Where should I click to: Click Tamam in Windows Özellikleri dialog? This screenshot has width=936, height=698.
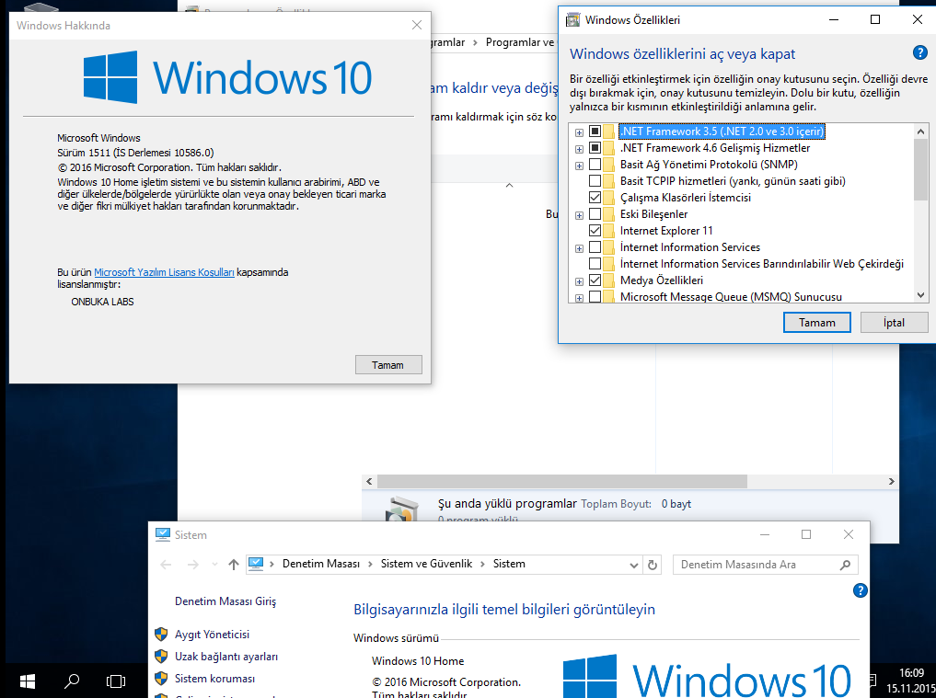point(817,323)
